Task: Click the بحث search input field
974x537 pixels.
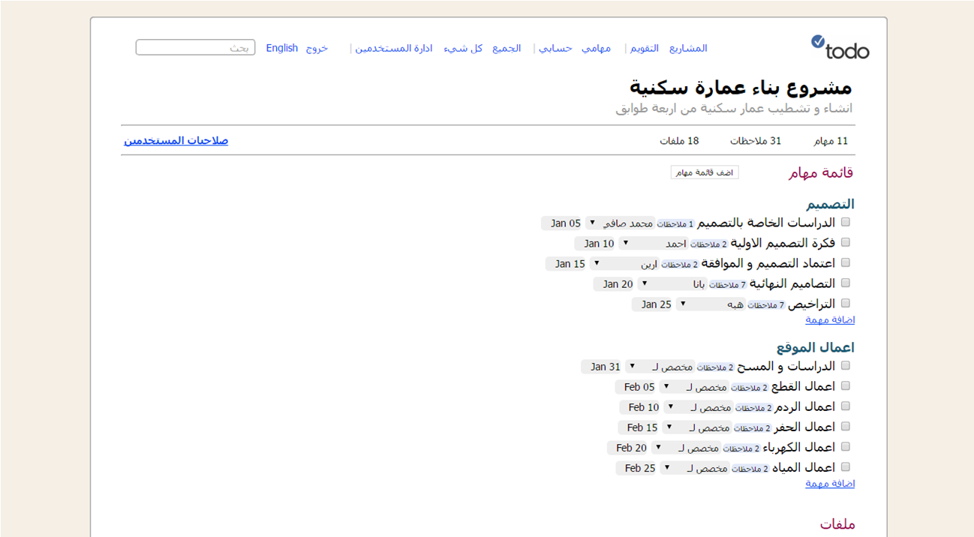Action: point(195,48)
